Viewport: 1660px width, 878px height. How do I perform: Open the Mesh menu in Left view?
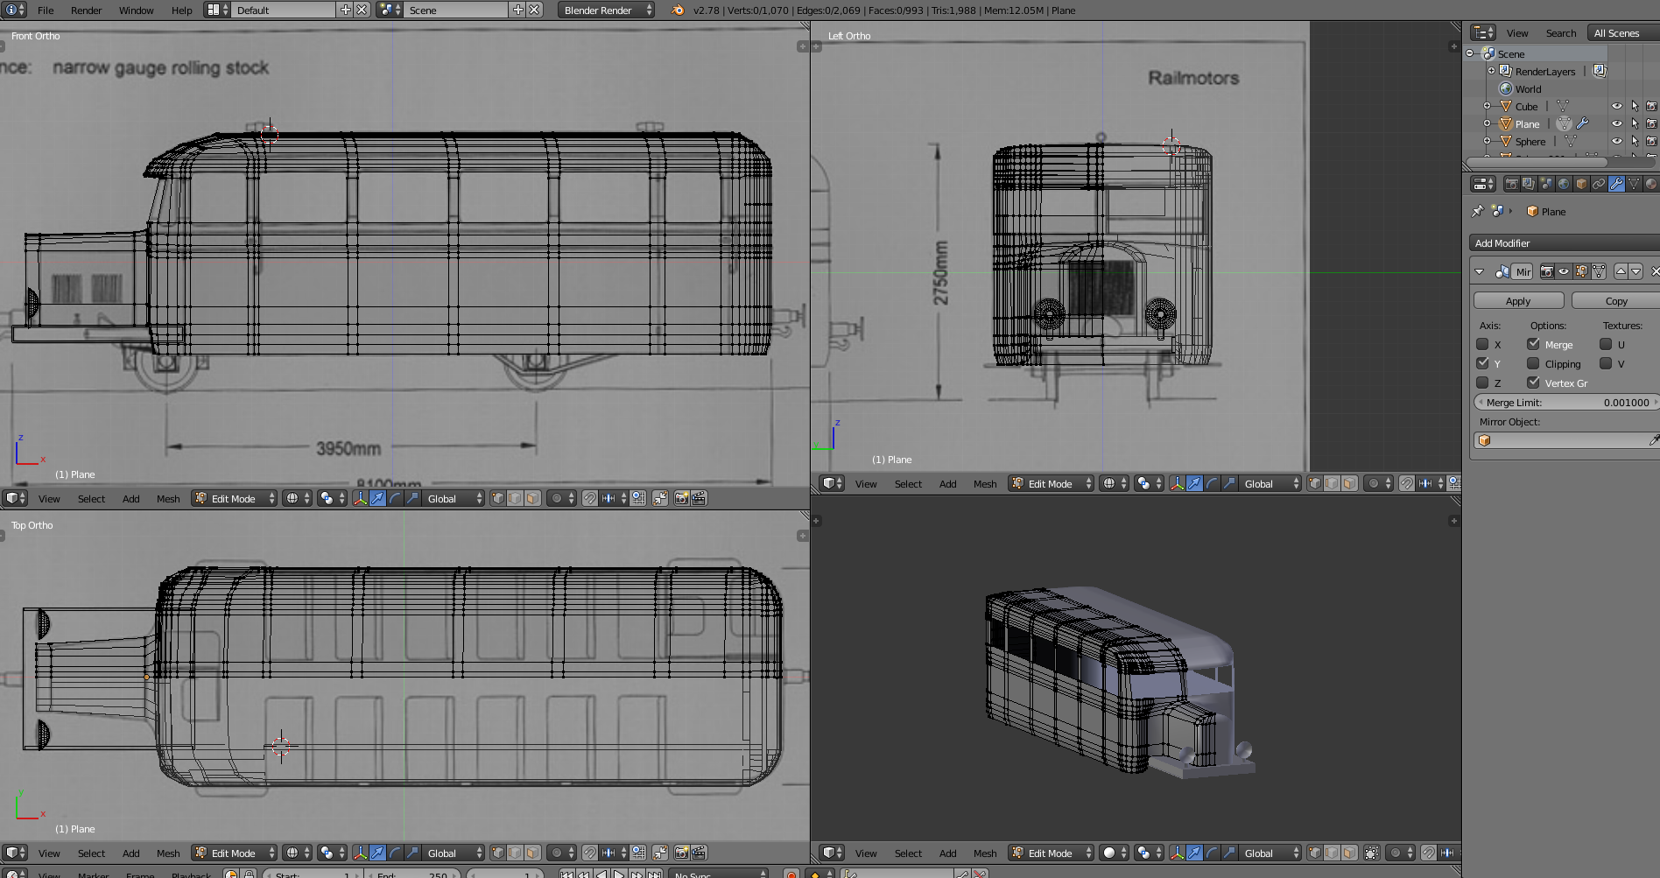(985, 483)
